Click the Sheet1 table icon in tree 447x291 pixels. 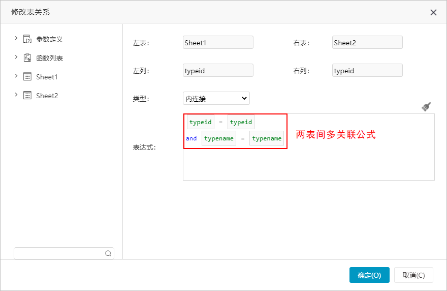pyautogui.click(x=27, y=76)
